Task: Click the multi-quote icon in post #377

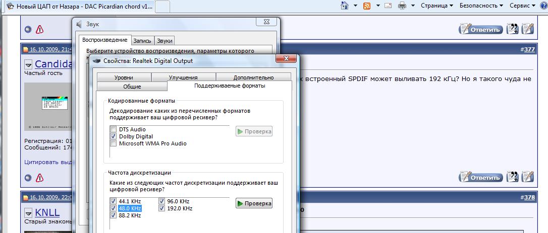Action: [513, 177]
